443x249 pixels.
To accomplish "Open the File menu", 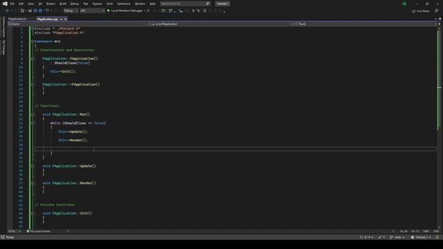I will point(12,3).
